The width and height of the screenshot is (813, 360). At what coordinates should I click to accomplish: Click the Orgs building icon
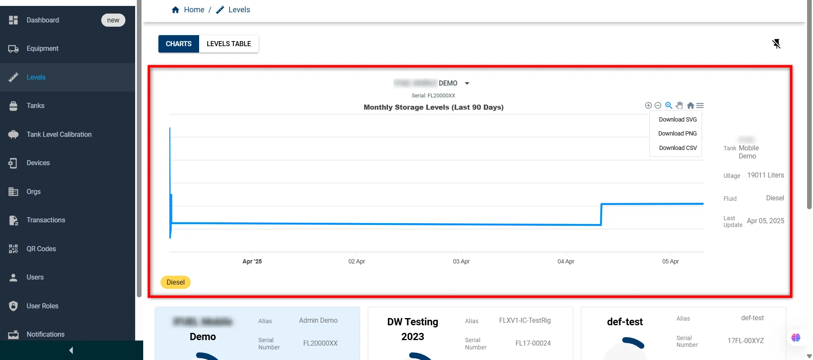tap(14, 191)
